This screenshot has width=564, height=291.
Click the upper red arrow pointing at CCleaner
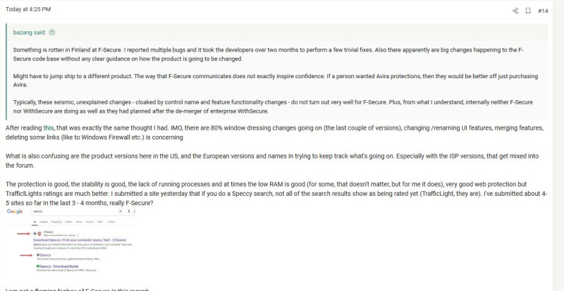click(23, 234)
